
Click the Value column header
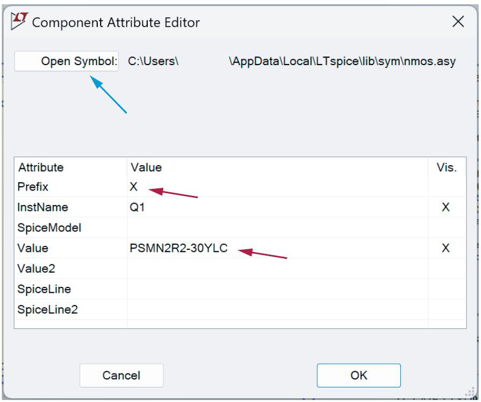click(x=146, y=167)
